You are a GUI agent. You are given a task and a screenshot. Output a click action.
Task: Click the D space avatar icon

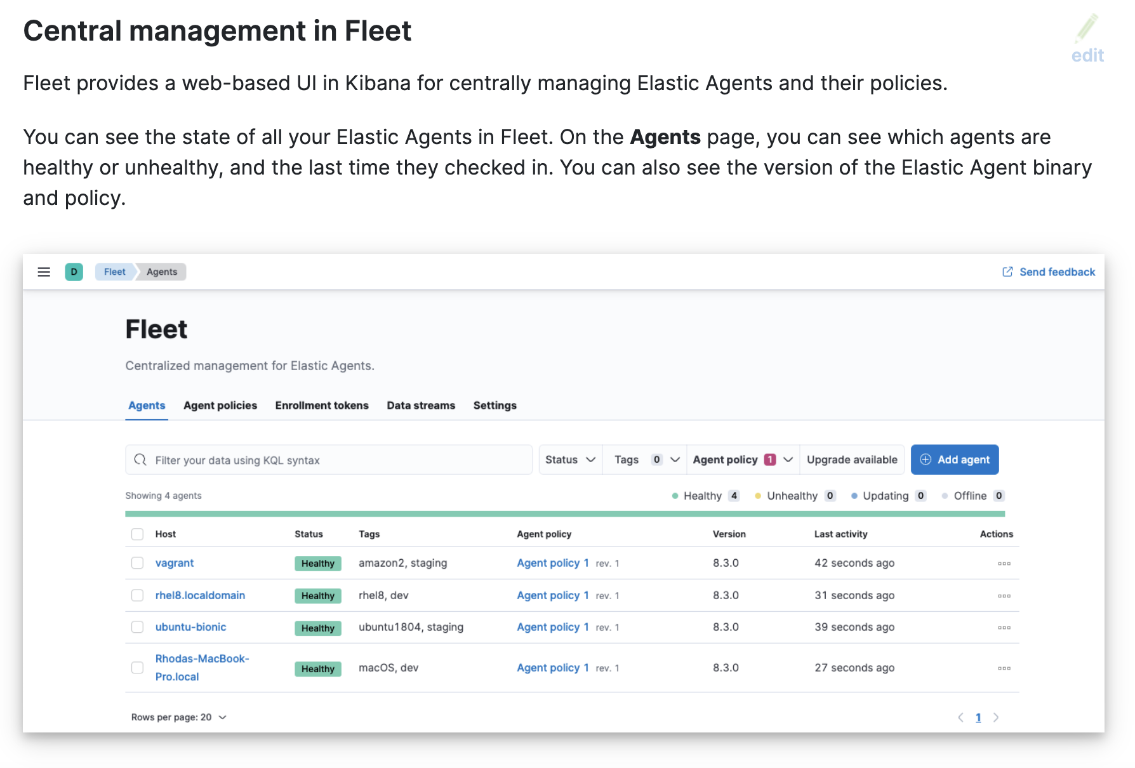click(x=74, y=272)
